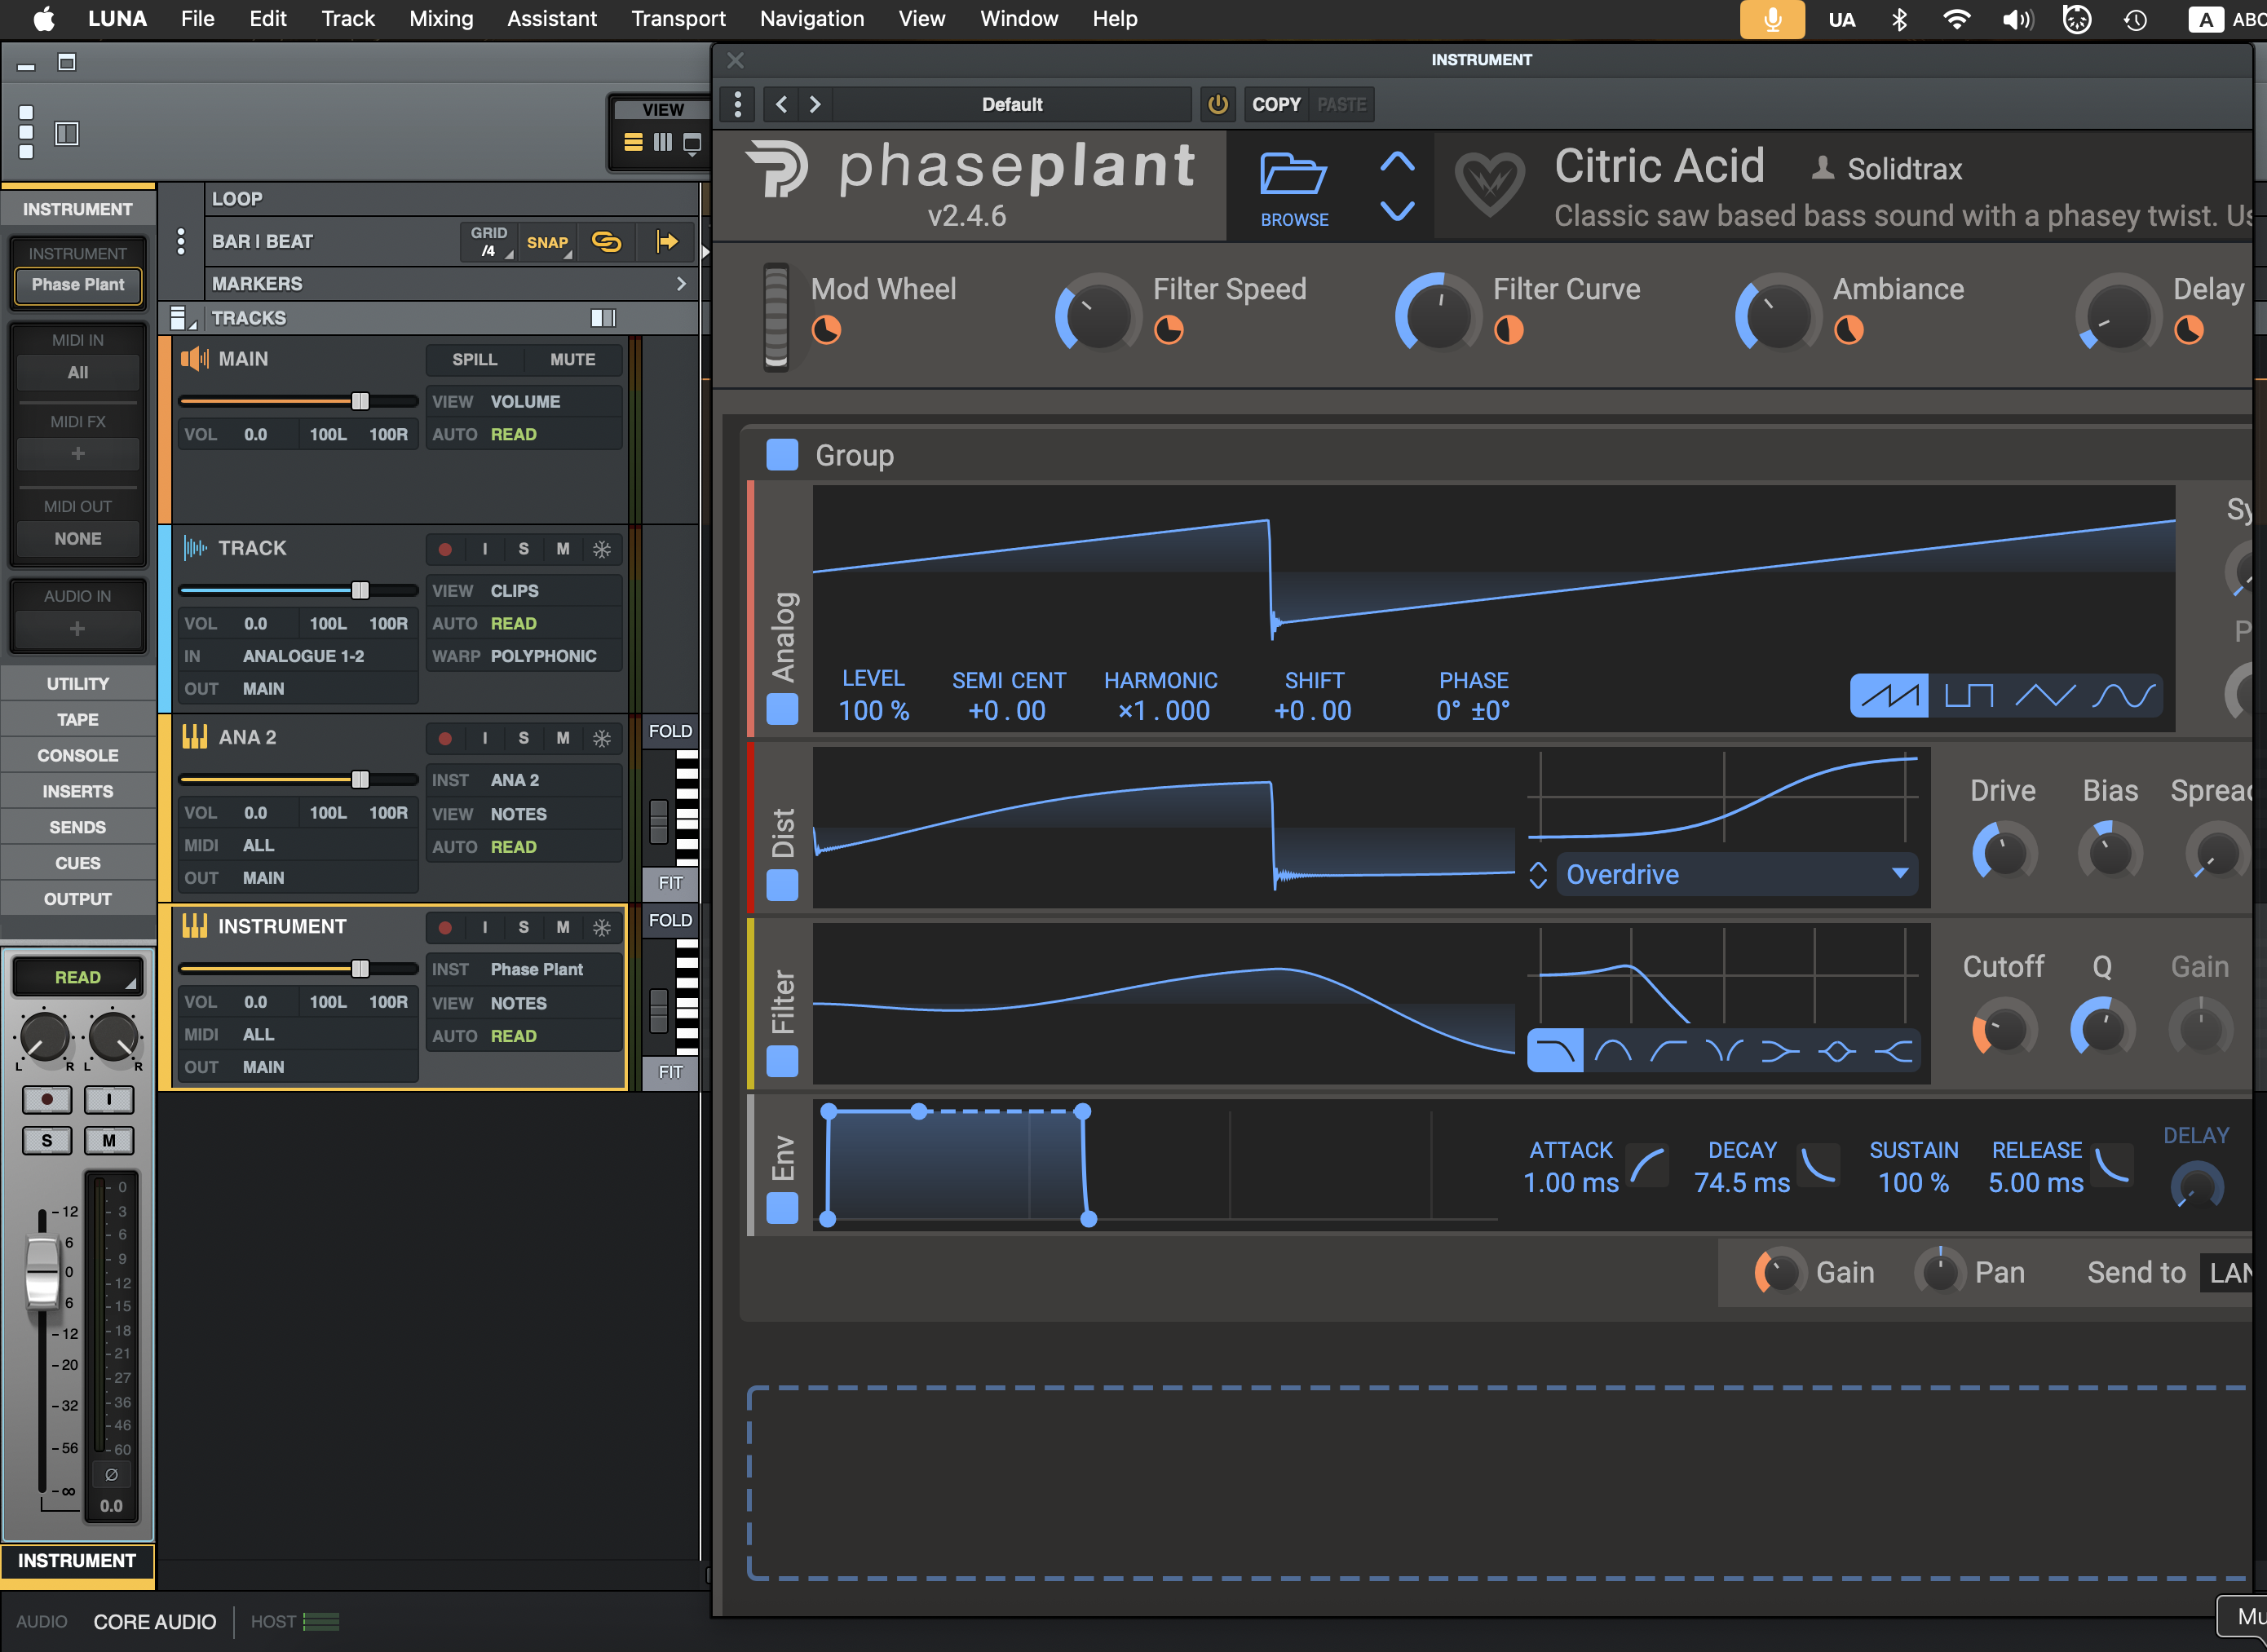Viewport: 2267px width, 1652px height.
Task: Click the COPY preset button
Action: [1275, 104]
